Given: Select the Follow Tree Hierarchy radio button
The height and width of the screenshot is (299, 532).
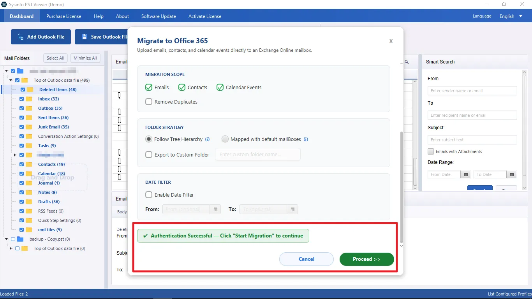Looking at the screenshot, I should click(x=149, y=139).
